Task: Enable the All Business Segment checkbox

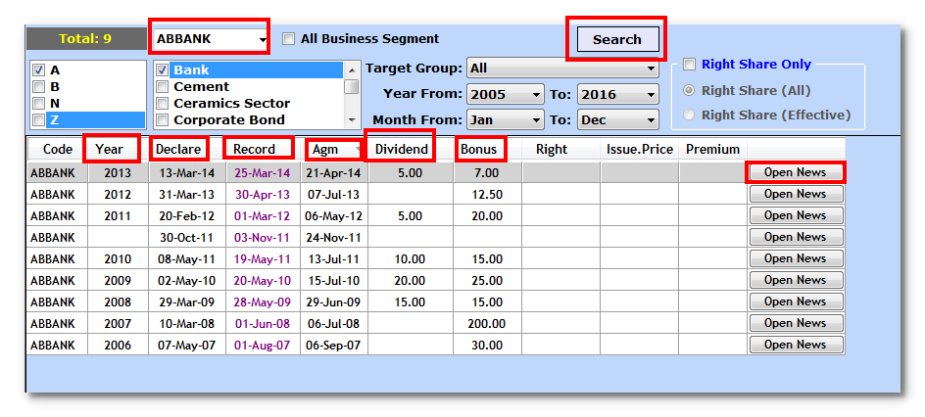Action: coord(288,39)
